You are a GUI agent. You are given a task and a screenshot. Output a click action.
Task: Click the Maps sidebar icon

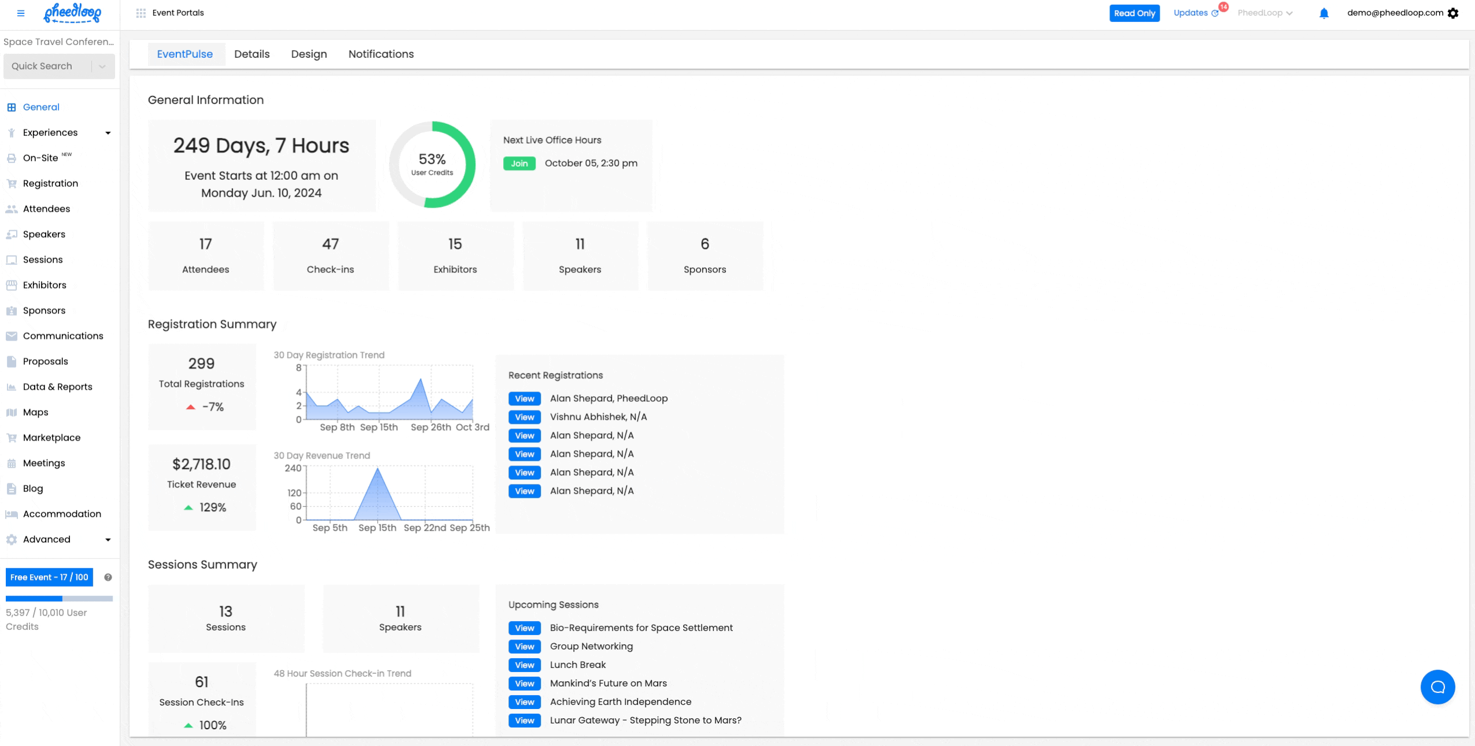coord(12,412)
